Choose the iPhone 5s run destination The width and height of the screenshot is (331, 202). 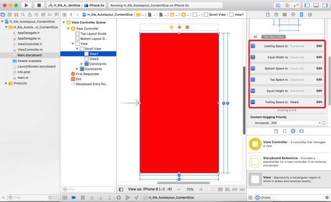(x=94, y=5)
